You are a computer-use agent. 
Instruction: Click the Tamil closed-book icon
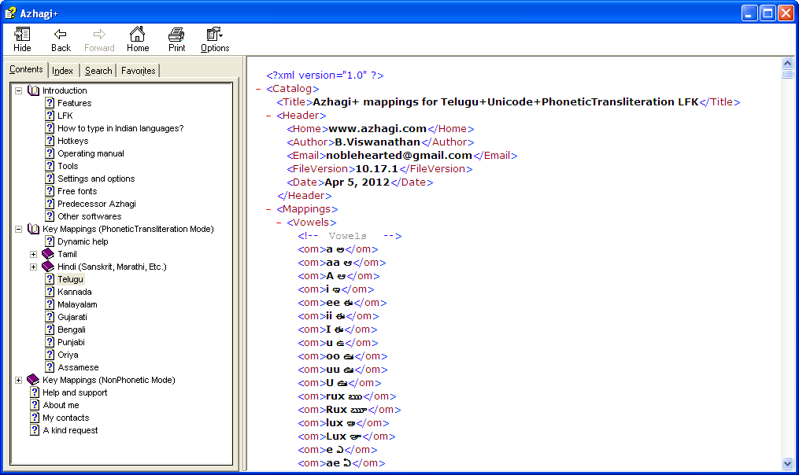[48, 254]
